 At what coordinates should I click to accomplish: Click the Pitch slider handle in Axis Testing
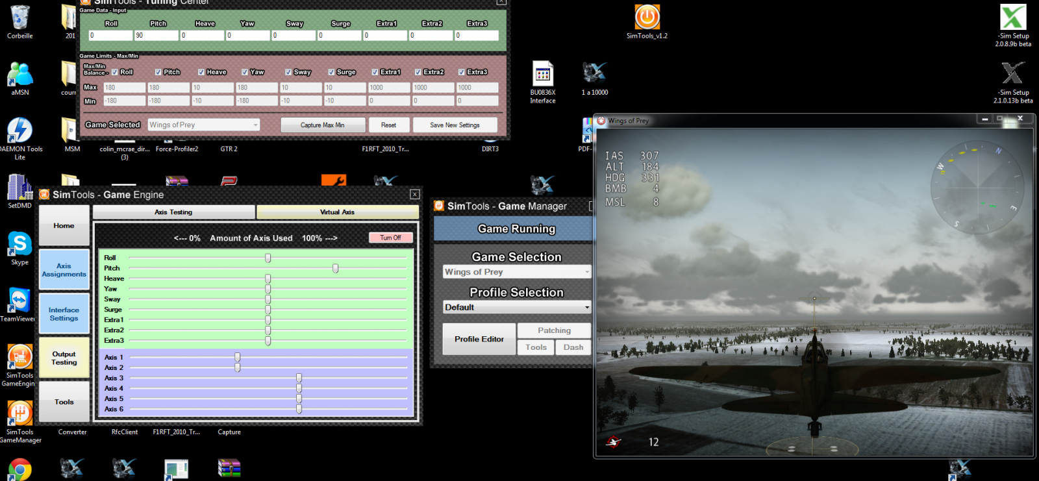click(x=335, y=268)
